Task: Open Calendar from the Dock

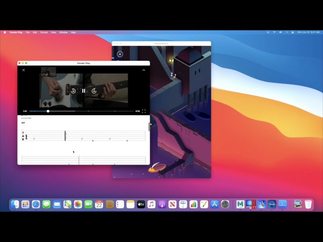Action: pos(99,204)
